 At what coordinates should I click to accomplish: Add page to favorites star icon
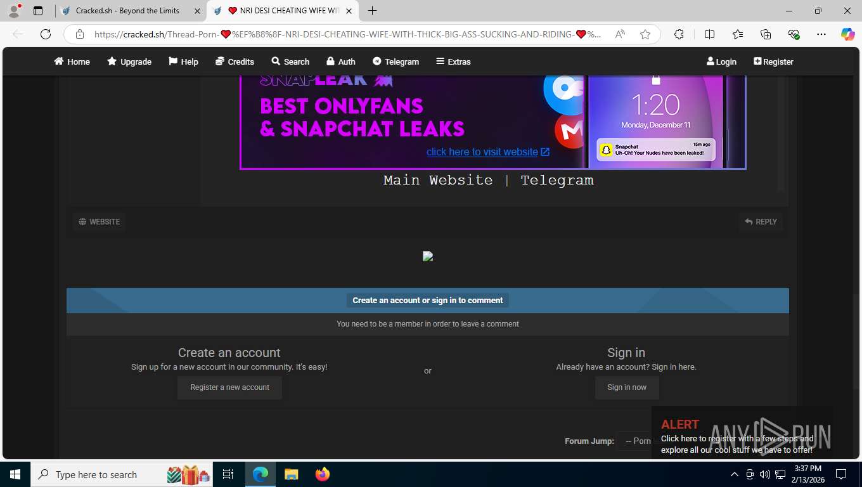[645, 34]
